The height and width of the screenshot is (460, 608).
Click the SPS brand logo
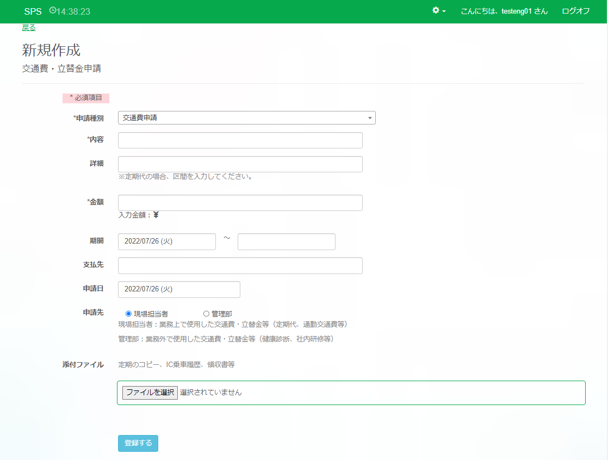click(x=33, y=11)
